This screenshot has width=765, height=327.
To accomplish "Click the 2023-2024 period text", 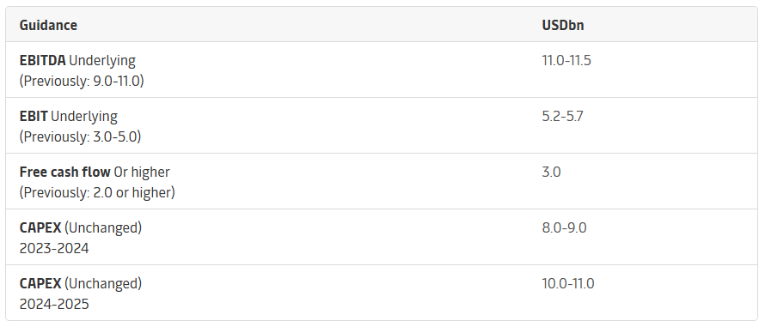I will coord(54,249).
